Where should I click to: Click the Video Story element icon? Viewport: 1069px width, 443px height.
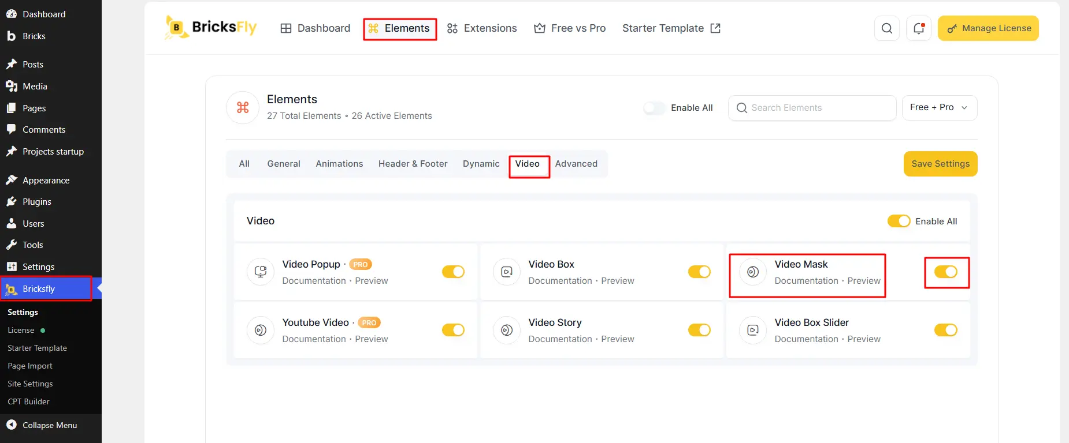[507, 330]
